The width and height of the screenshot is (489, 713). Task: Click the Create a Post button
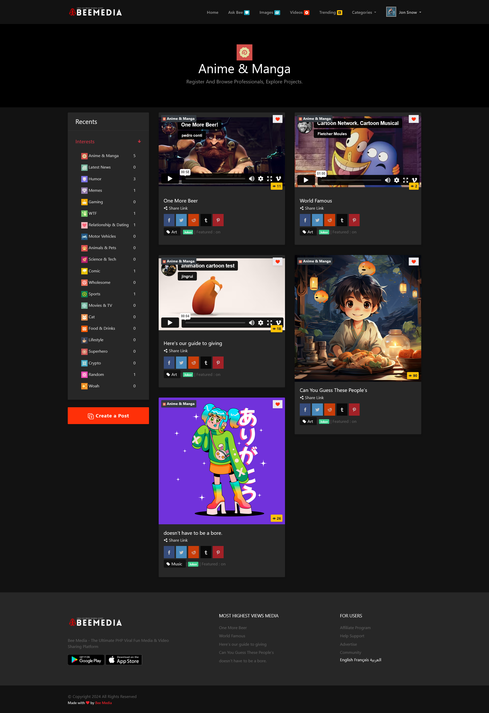point(108,416)
